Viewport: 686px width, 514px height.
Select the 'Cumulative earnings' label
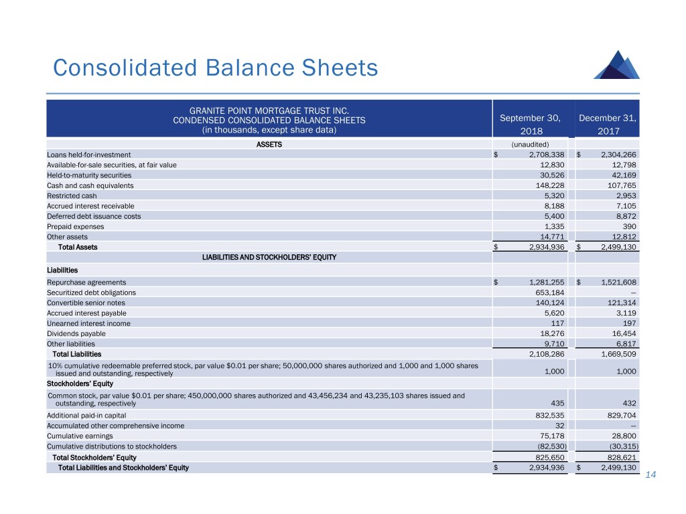pyautogui.click(x=80, y=436)
